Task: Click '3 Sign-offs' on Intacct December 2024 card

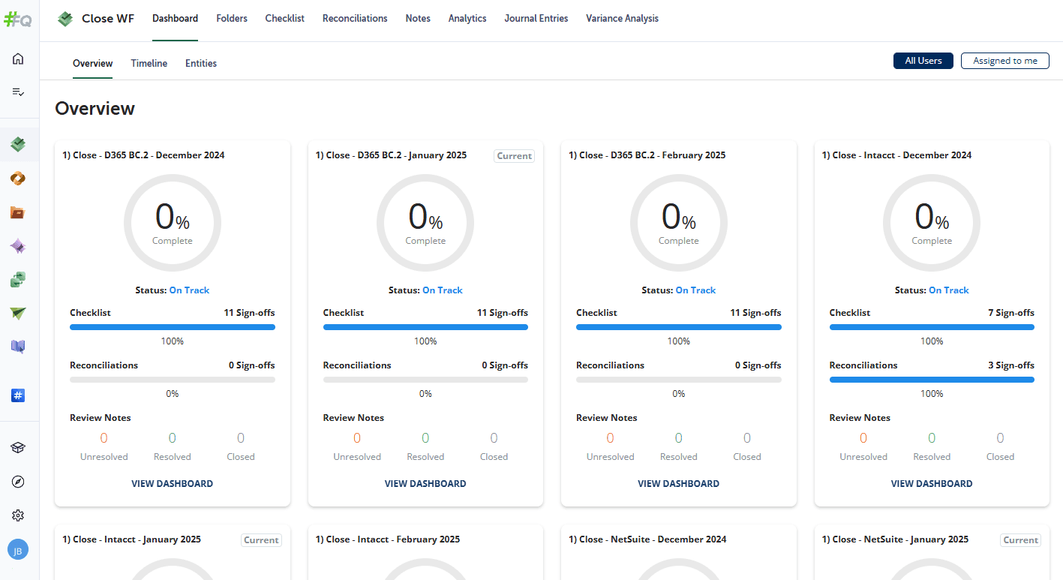Action: click(x=1010, y=365)
